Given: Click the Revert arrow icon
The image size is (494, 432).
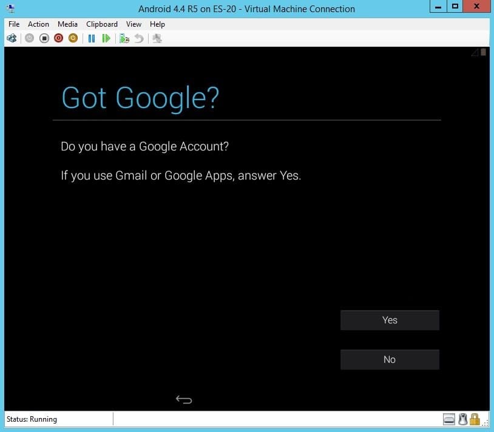Looking at the screenshot, I should point(139,38).
